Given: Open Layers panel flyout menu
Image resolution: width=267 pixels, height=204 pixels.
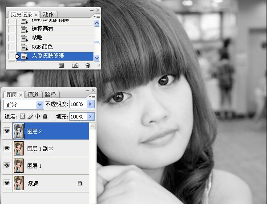Looking at the screenshot, I should coord(92,97).
